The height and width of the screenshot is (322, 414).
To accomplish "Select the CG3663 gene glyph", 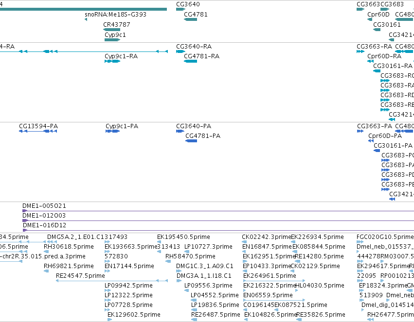I will (x=360, y=9).
